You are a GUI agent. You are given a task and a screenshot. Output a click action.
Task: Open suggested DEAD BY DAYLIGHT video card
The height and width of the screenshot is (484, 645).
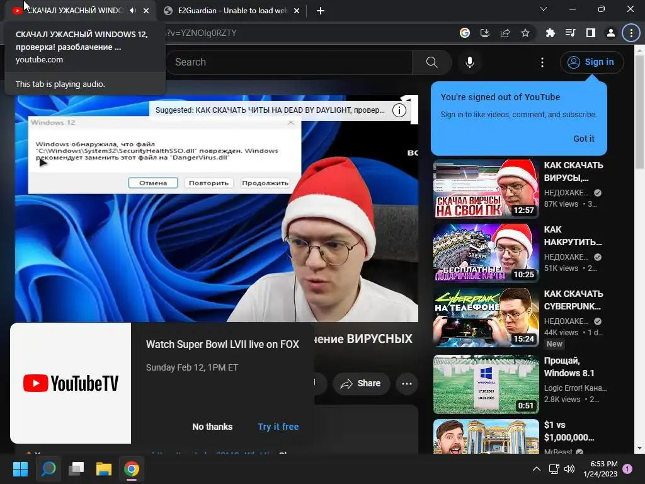(x=270, y=110)
